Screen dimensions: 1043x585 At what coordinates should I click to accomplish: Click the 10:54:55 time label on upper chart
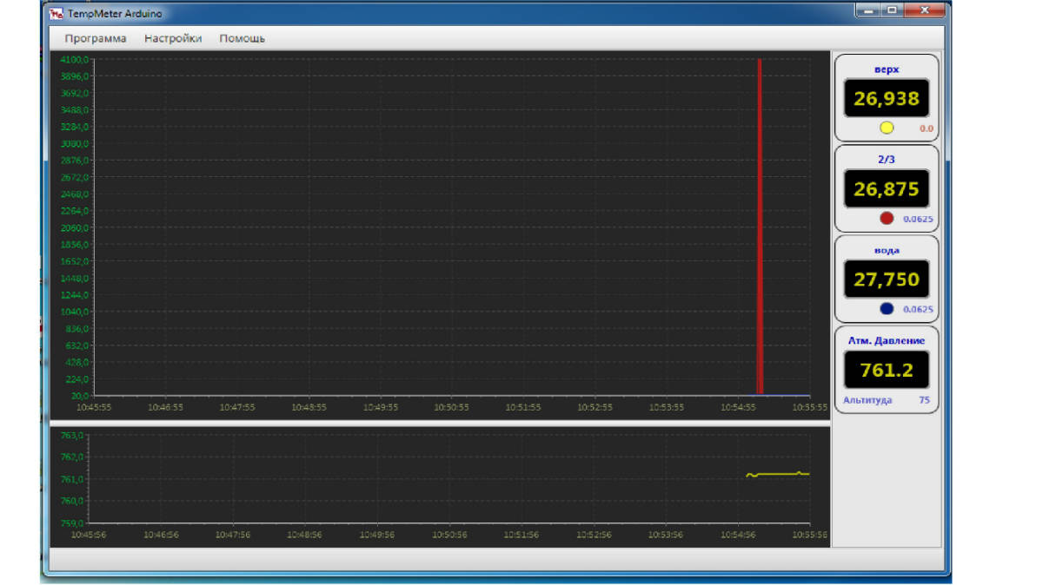click(739, 407)
